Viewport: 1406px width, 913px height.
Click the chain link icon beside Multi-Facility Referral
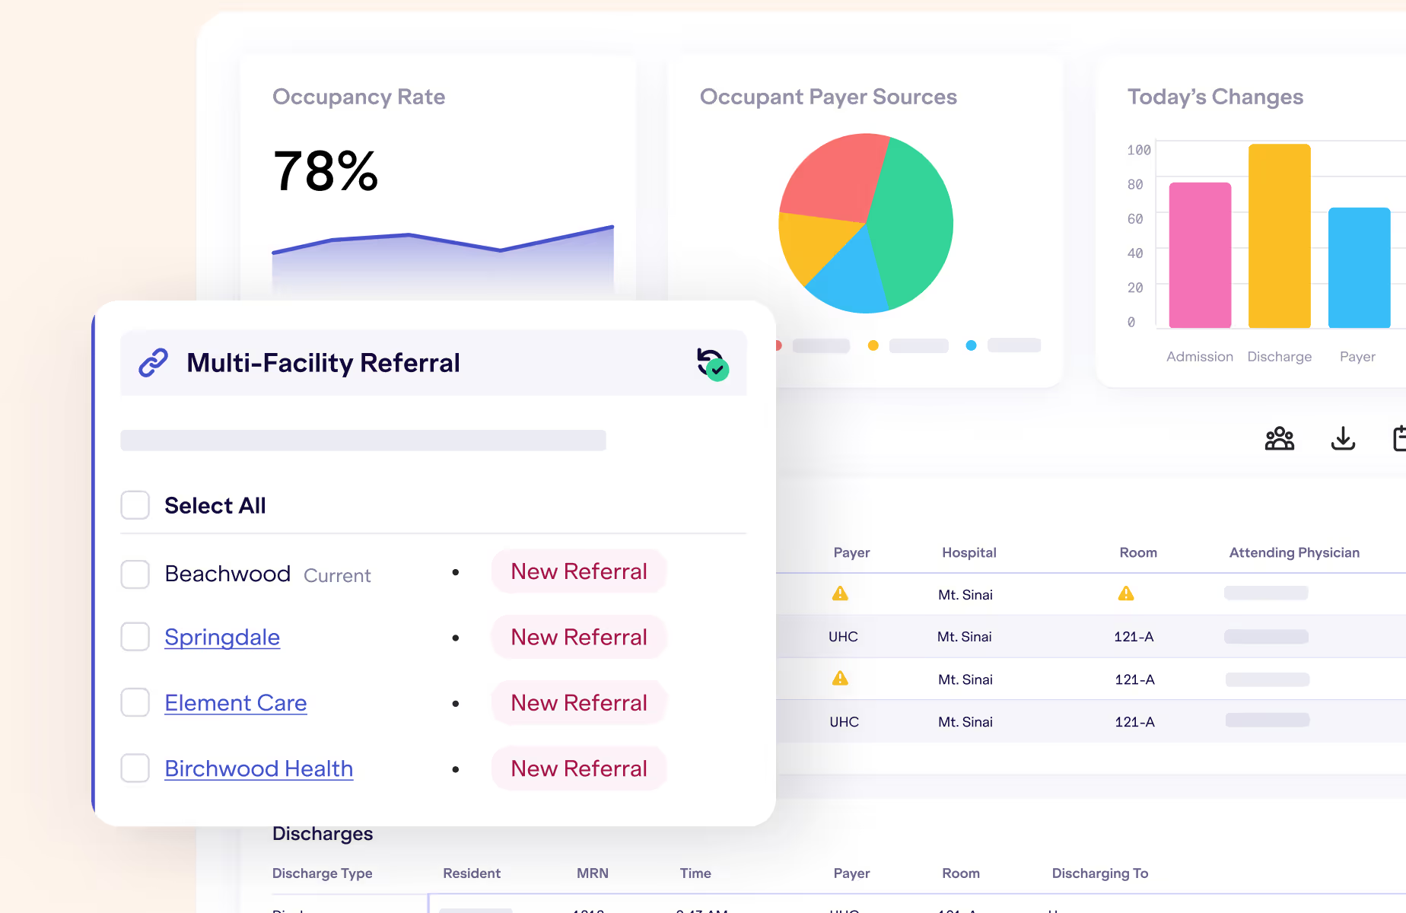(x=153, y=363)
